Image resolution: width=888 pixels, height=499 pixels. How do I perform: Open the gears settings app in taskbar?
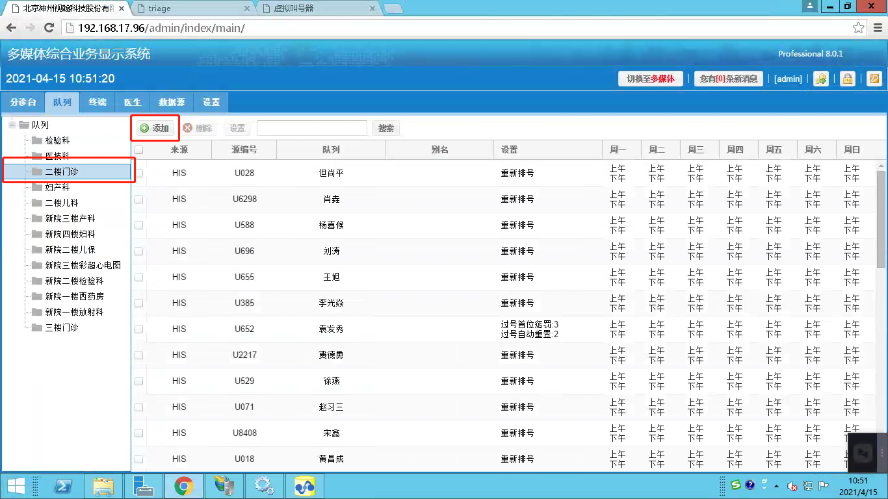click(x=263, y=486)
